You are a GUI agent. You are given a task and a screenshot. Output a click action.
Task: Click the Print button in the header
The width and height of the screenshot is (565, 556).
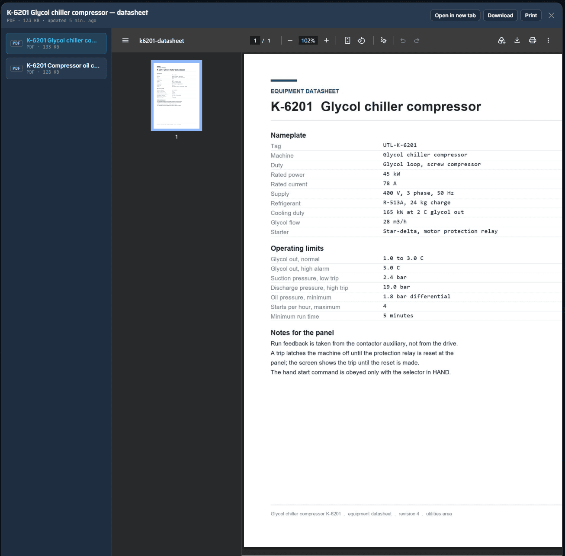[x=531, y=16]
